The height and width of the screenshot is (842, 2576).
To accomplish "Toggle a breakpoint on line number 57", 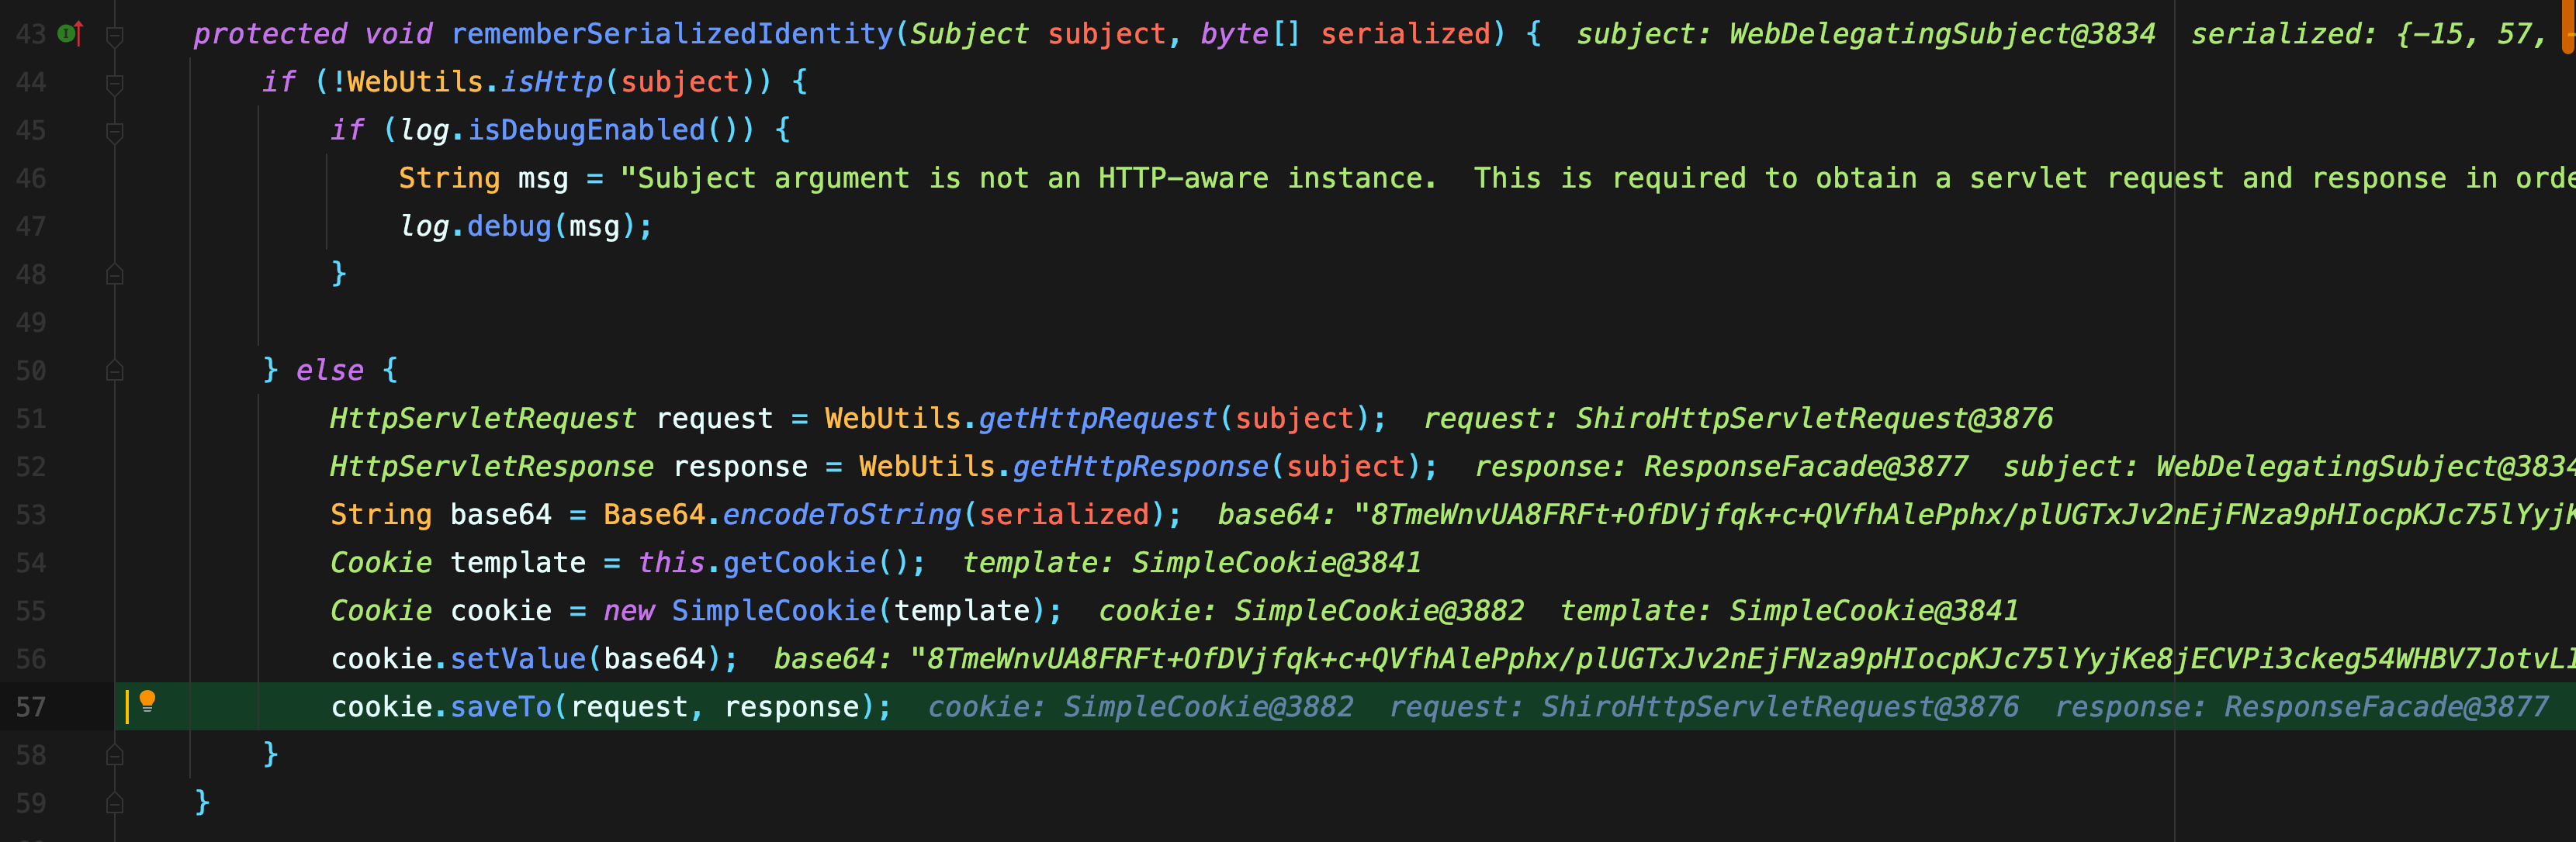I will tap(31, 707).
